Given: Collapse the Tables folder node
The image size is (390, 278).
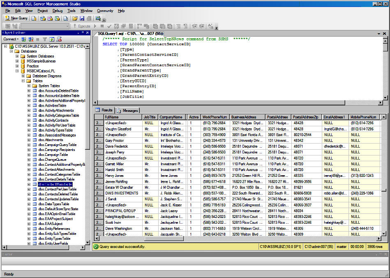Looking at the screenshot, I should tap(23, 81).
